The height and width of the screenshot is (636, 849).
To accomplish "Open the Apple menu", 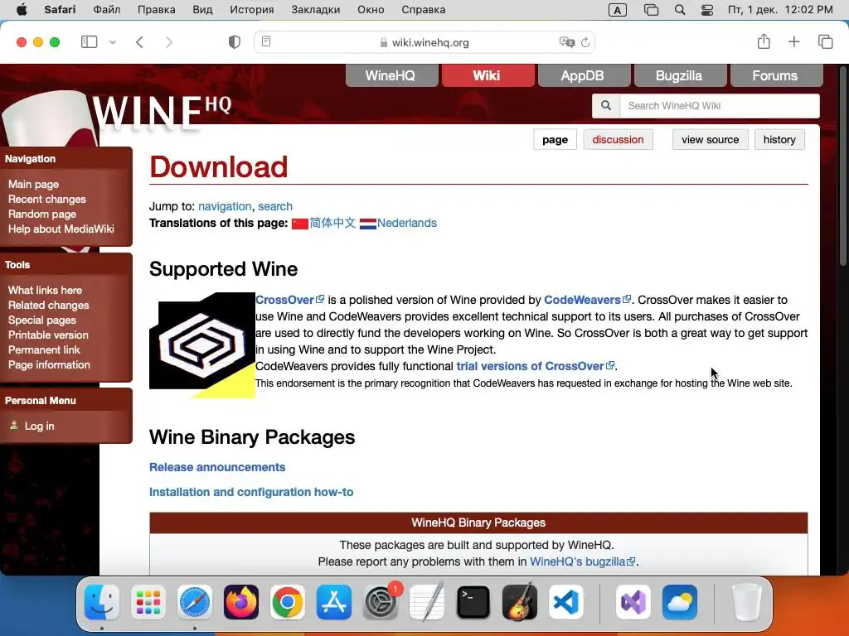I will [x=22, y=10].
